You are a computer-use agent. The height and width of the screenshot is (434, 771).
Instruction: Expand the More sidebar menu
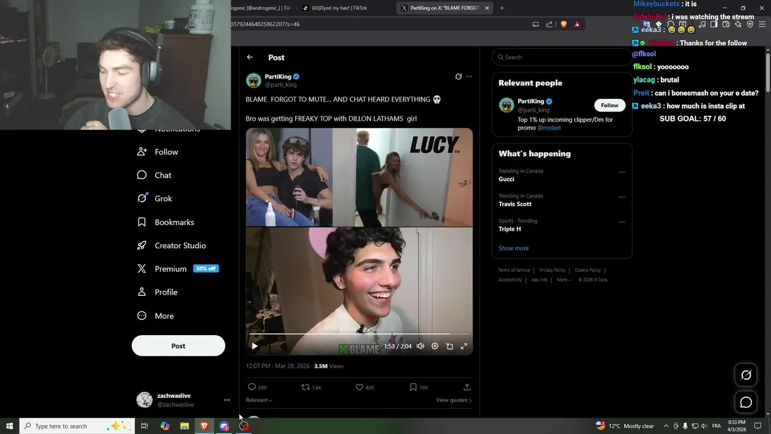tap(155, 316)
